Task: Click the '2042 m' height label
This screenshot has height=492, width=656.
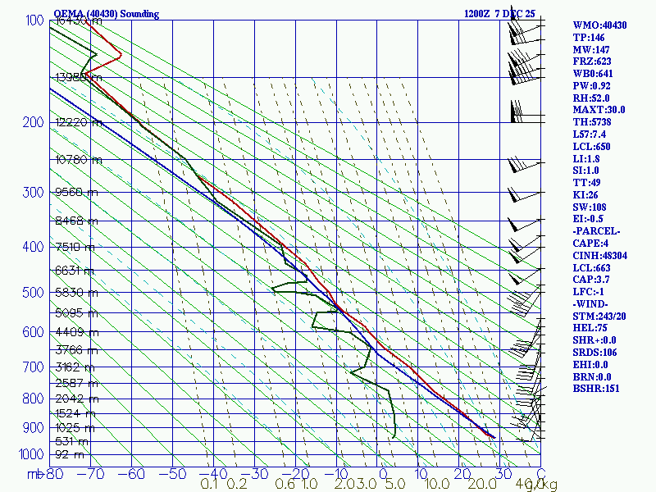Action: click(77, 399)
